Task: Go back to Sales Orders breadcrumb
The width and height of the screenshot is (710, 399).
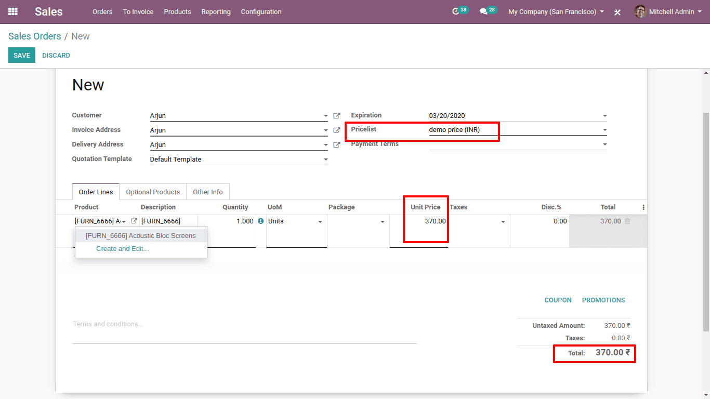Action: [x=35, y=36]
